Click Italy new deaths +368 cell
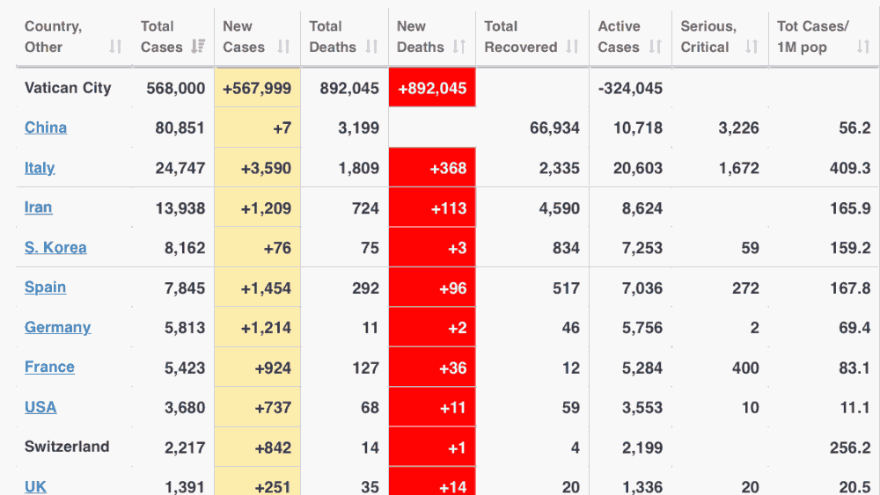The width and height of the screenshot is (880, 495). click(x=432, y=167)
